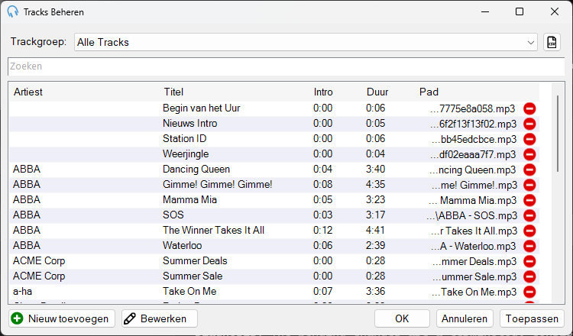Image resolution: width=573 pixels, height=336 pixels.
Task: Delete The Winner Takes It All track
Action: (529, 231)
